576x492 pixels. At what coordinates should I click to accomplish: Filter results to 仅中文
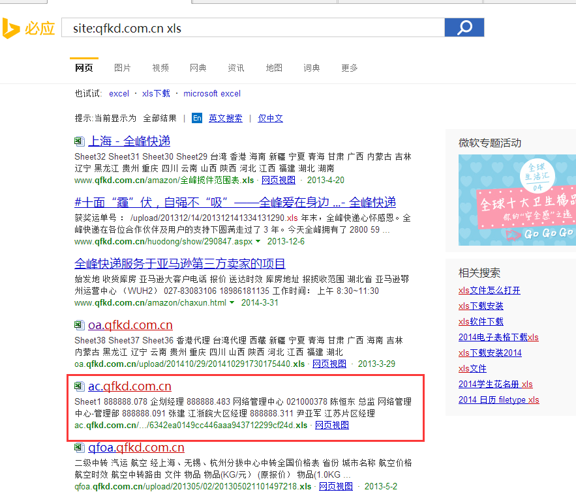[270, 118]
